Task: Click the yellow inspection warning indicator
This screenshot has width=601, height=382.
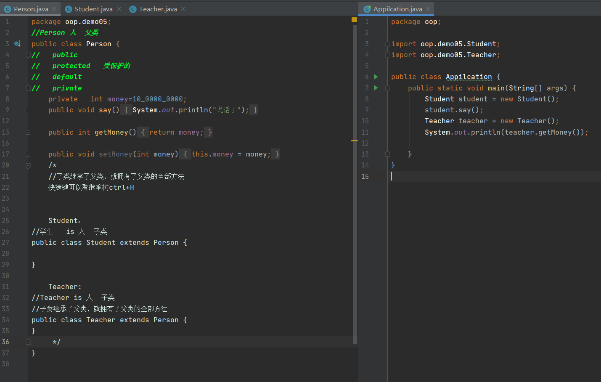Action: [x=354, y=20]
